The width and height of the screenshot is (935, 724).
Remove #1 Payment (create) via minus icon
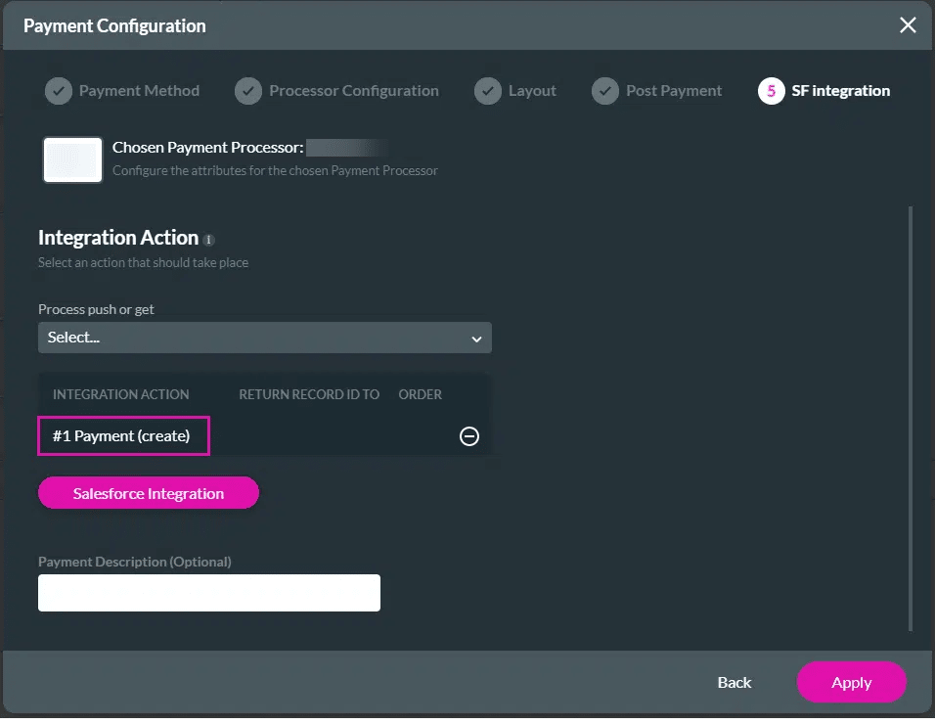click(469, 436)
